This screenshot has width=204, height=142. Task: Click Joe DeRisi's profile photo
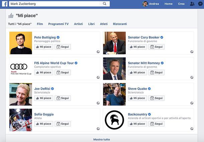(21, 94)
